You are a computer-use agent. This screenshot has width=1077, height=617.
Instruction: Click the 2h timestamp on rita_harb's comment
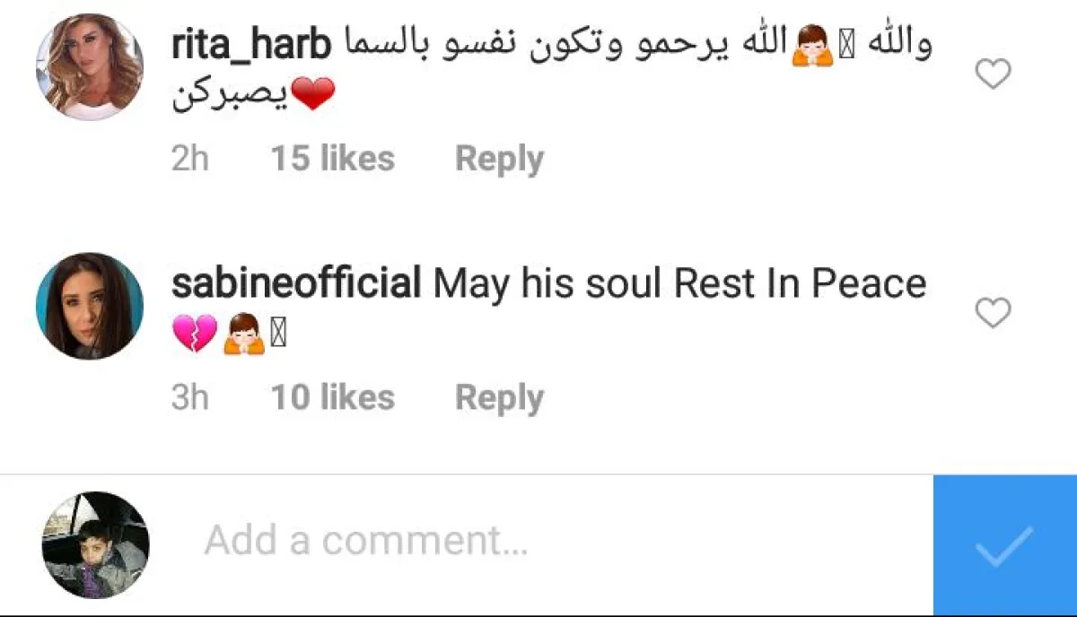[x=189, y=159]
